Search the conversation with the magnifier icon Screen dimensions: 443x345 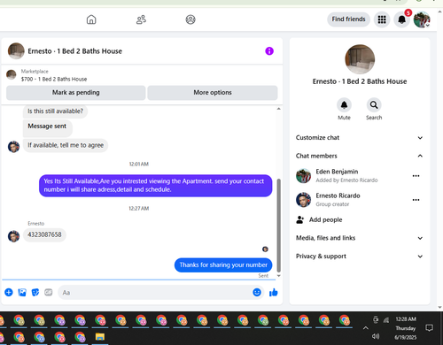pyautogui.click(x=374, y=105)
